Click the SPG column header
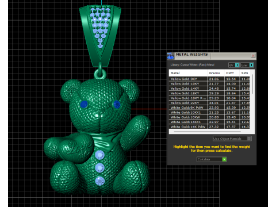 coord(245,73)
